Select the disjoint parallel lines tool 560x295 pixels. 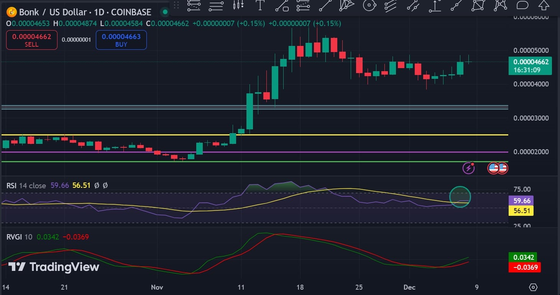(x=413, y=5)
